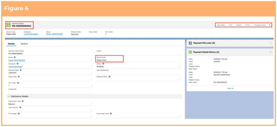The image size is (277, 127).
Task: Edit the Expiry Date with pencil icon
Action: (x=91, y=79)
